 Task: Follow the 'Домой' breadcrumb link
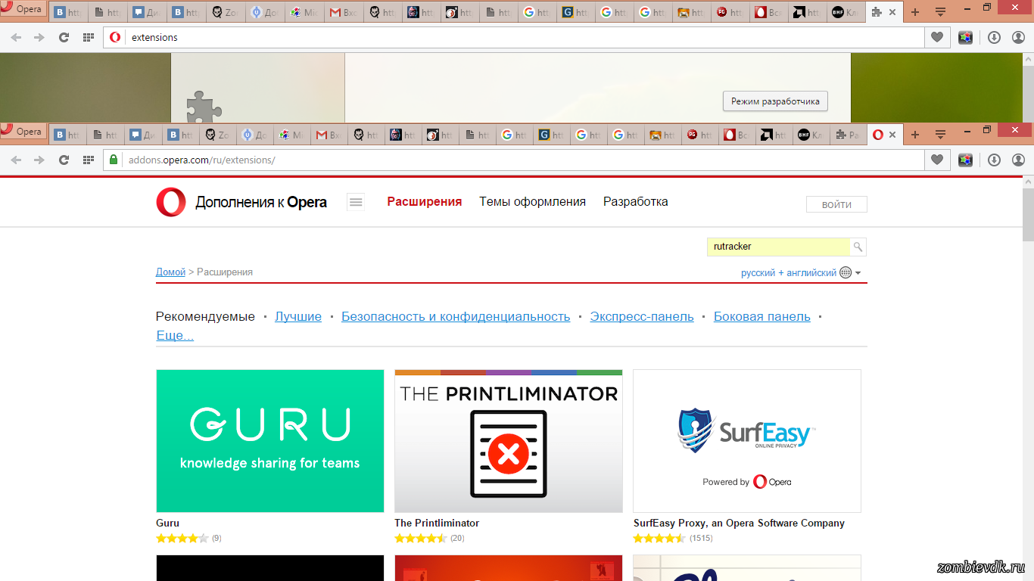170,272
